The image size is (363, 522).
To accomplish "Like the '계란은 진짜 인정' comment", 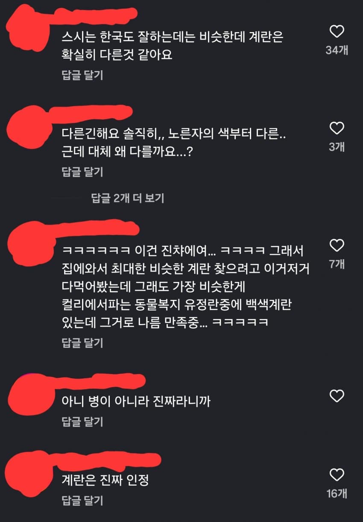I will click(x=337, y=475).
